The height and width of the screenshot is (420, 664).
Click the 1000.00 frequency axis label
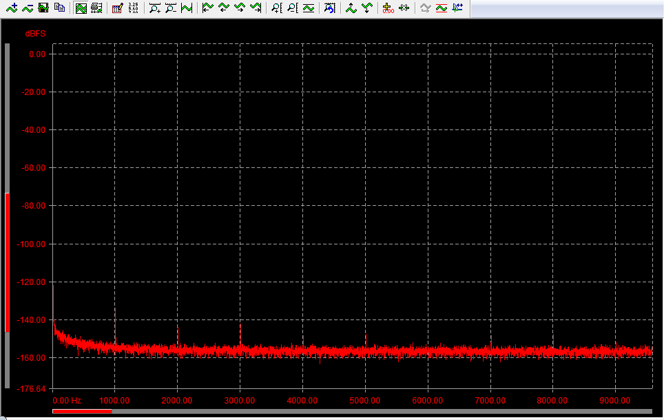click(x=114, y=401)
